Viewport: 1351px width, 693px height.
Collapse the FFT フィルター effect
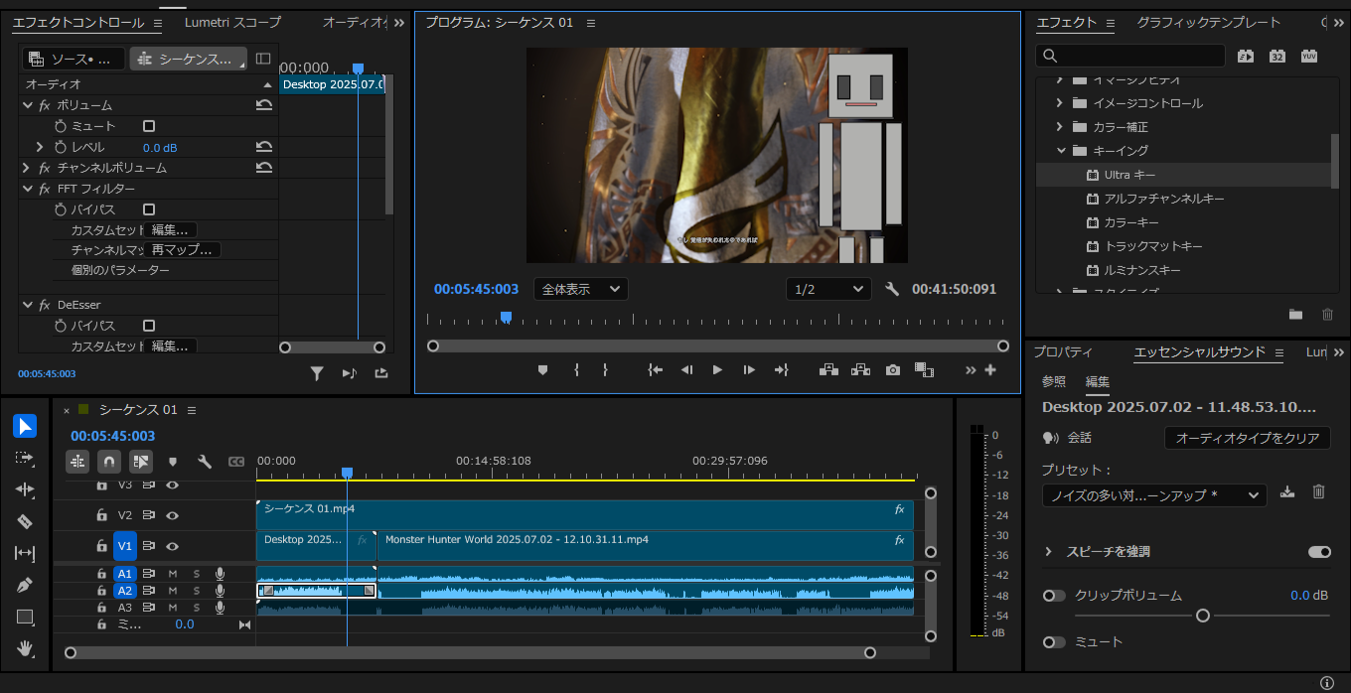[x=27, y=189]
